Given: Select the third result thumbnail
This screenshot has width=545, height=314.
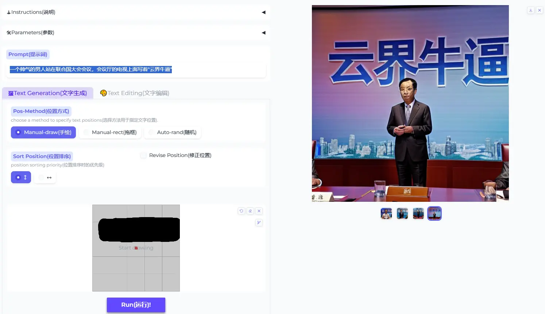Looking at the screenshot, I should pyautogui.click(x=418, y=213).
